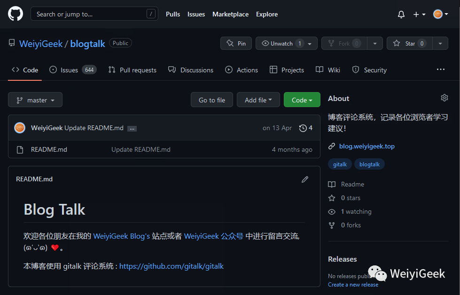Image resolution: width=460 pixels, height=295 pixels.
Task: Open Pulls in the top navigation
Action: (x=173, y=14)
